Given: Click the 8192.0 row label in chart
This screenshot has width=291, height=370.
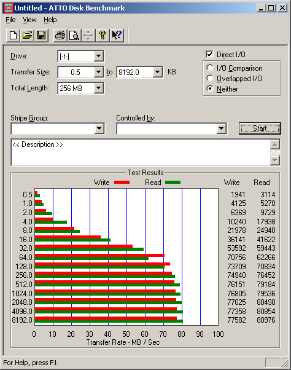Looking at the screenshot, I should (22, 320).
